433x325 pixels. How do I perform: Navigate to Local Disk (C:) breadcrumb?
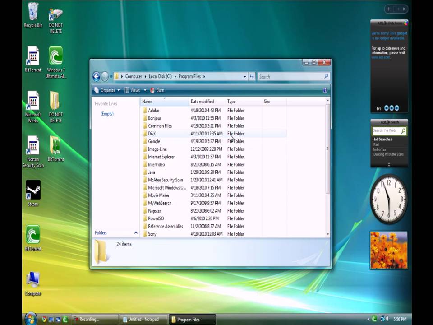click(160, 77)
